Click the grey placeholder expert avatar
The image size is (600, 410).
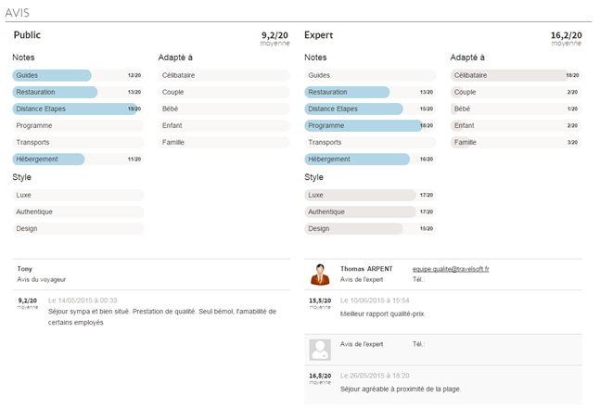click(320, 349)
